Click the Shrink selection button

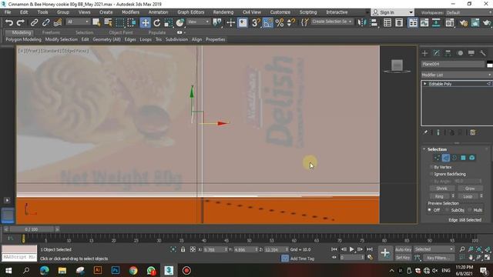441,189
